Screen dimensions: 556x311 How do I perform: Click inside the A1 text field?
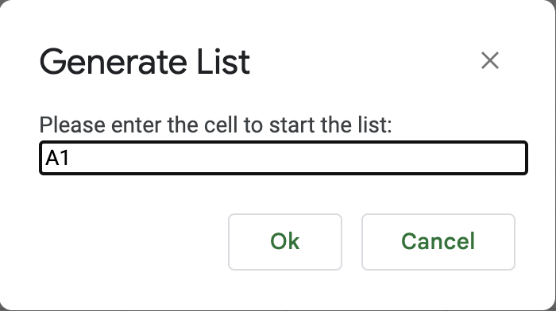click(x=284, y=158)
